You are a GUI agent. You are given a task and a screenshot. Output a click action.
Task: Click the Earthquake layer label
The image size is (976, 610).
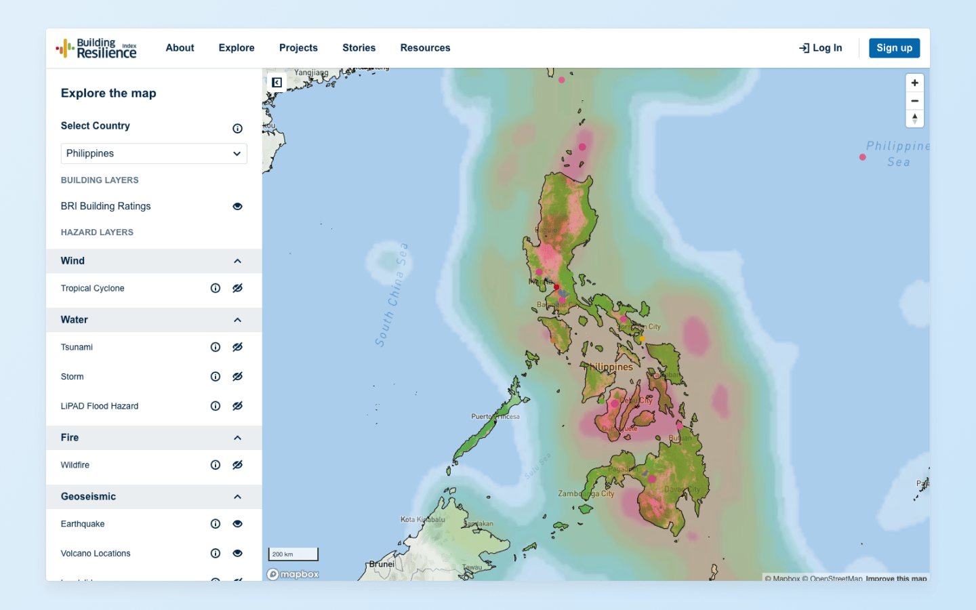point(83,524)
